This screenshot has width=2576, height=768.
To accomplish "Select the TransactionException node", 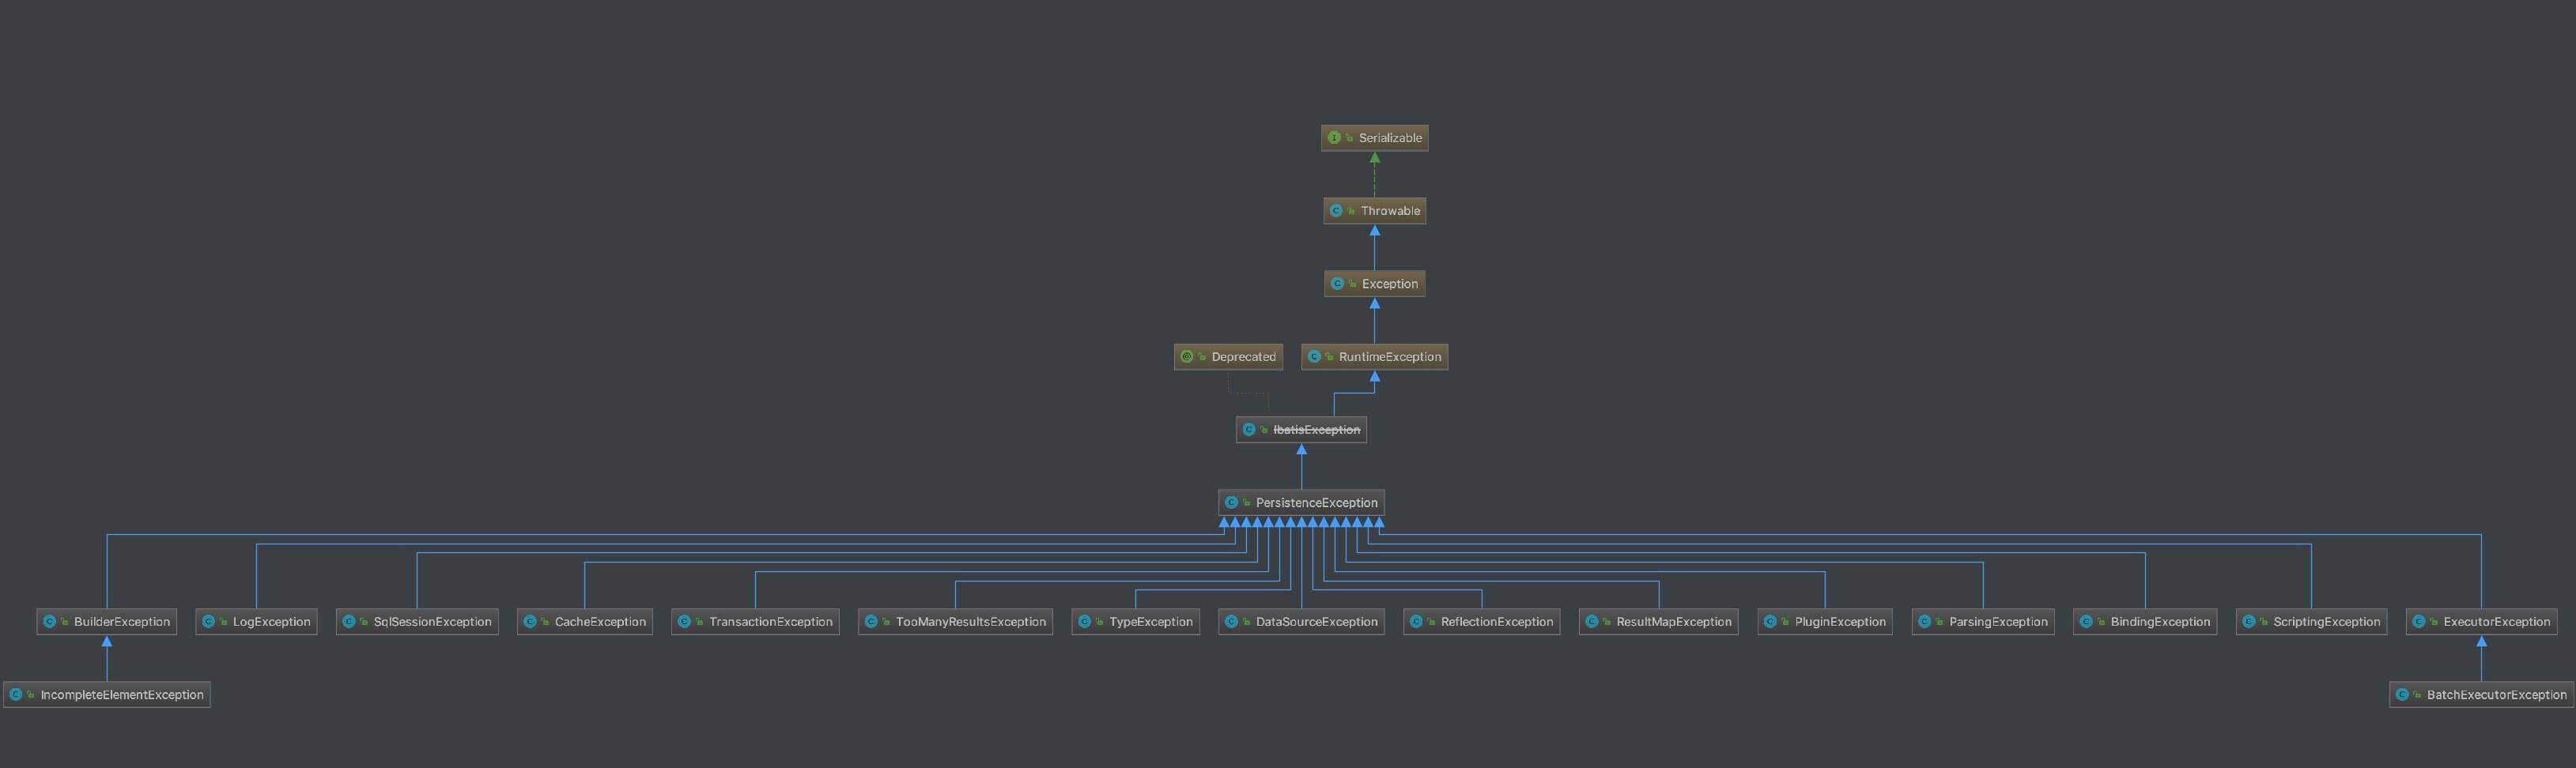I will (755, 621).
